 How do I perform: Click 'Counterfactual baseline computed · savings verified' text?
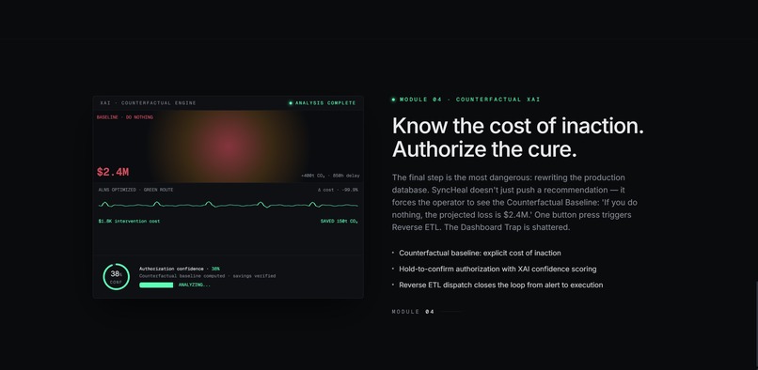(208, 276)
